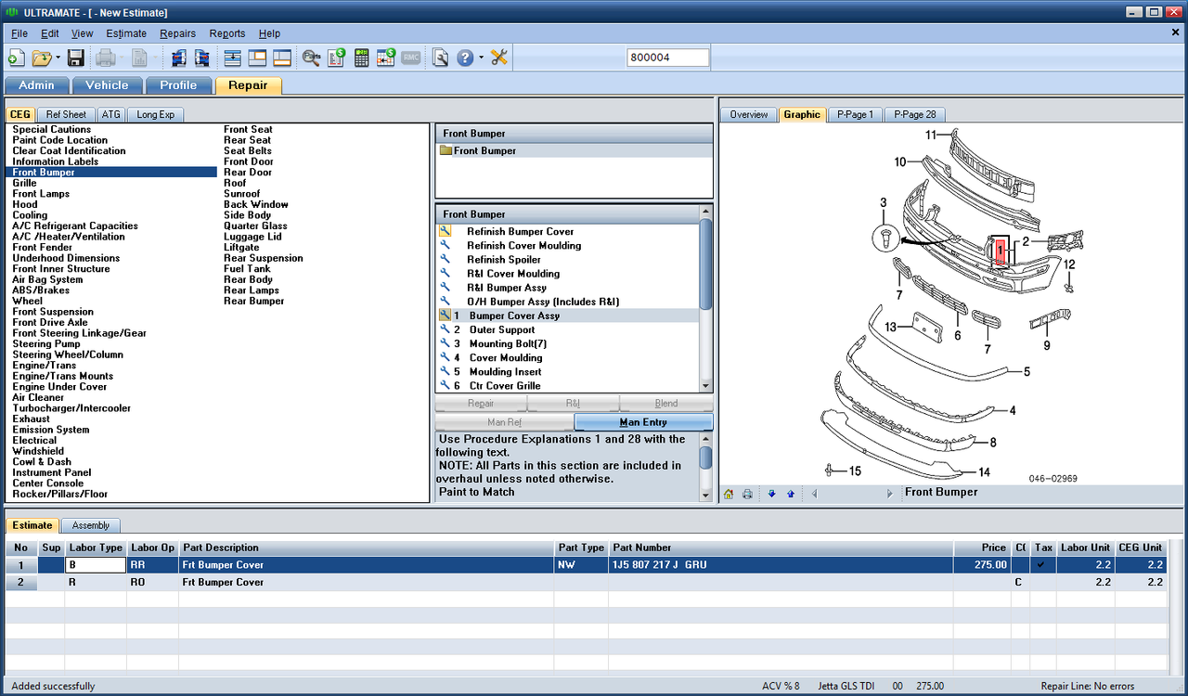
Task: Switch to the P-Page 28 tab
Action: 914,114
